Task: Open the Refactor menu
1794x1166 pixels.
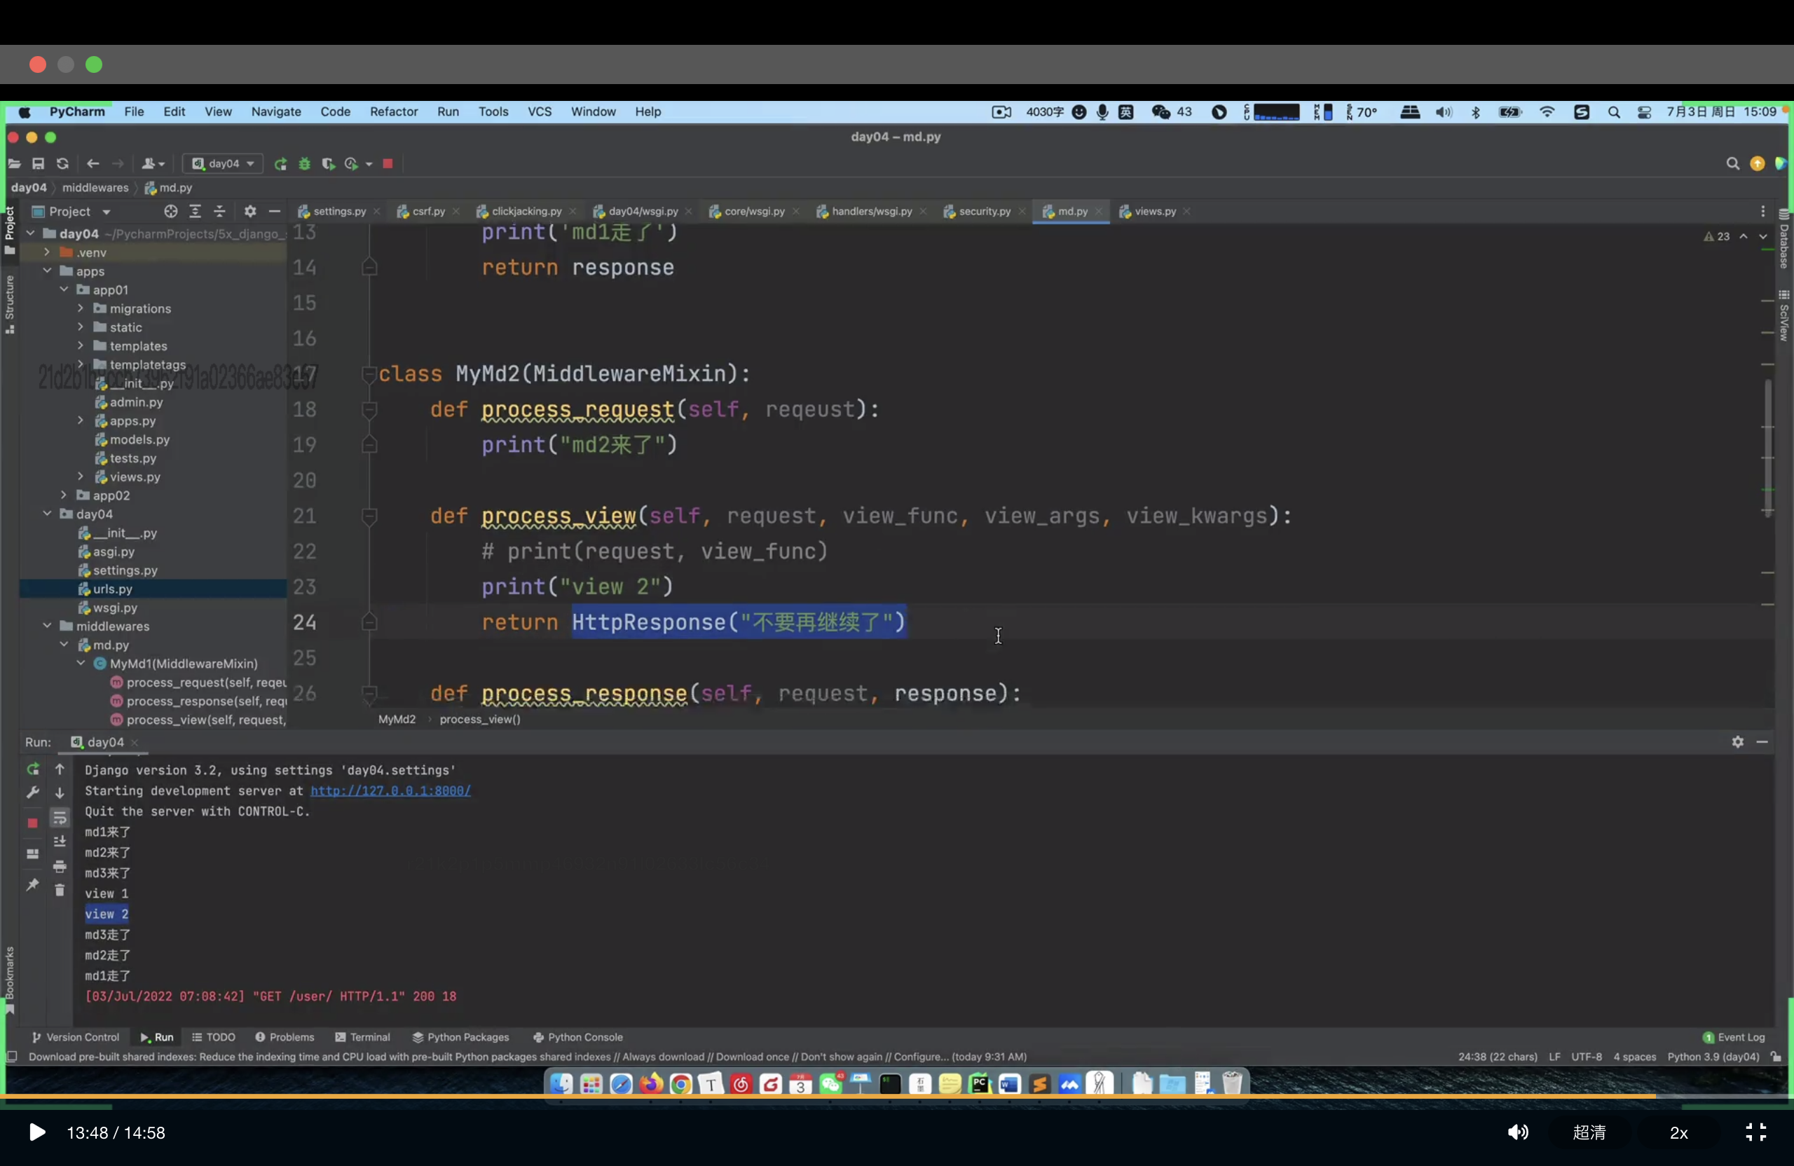Action: click(393, 111)
